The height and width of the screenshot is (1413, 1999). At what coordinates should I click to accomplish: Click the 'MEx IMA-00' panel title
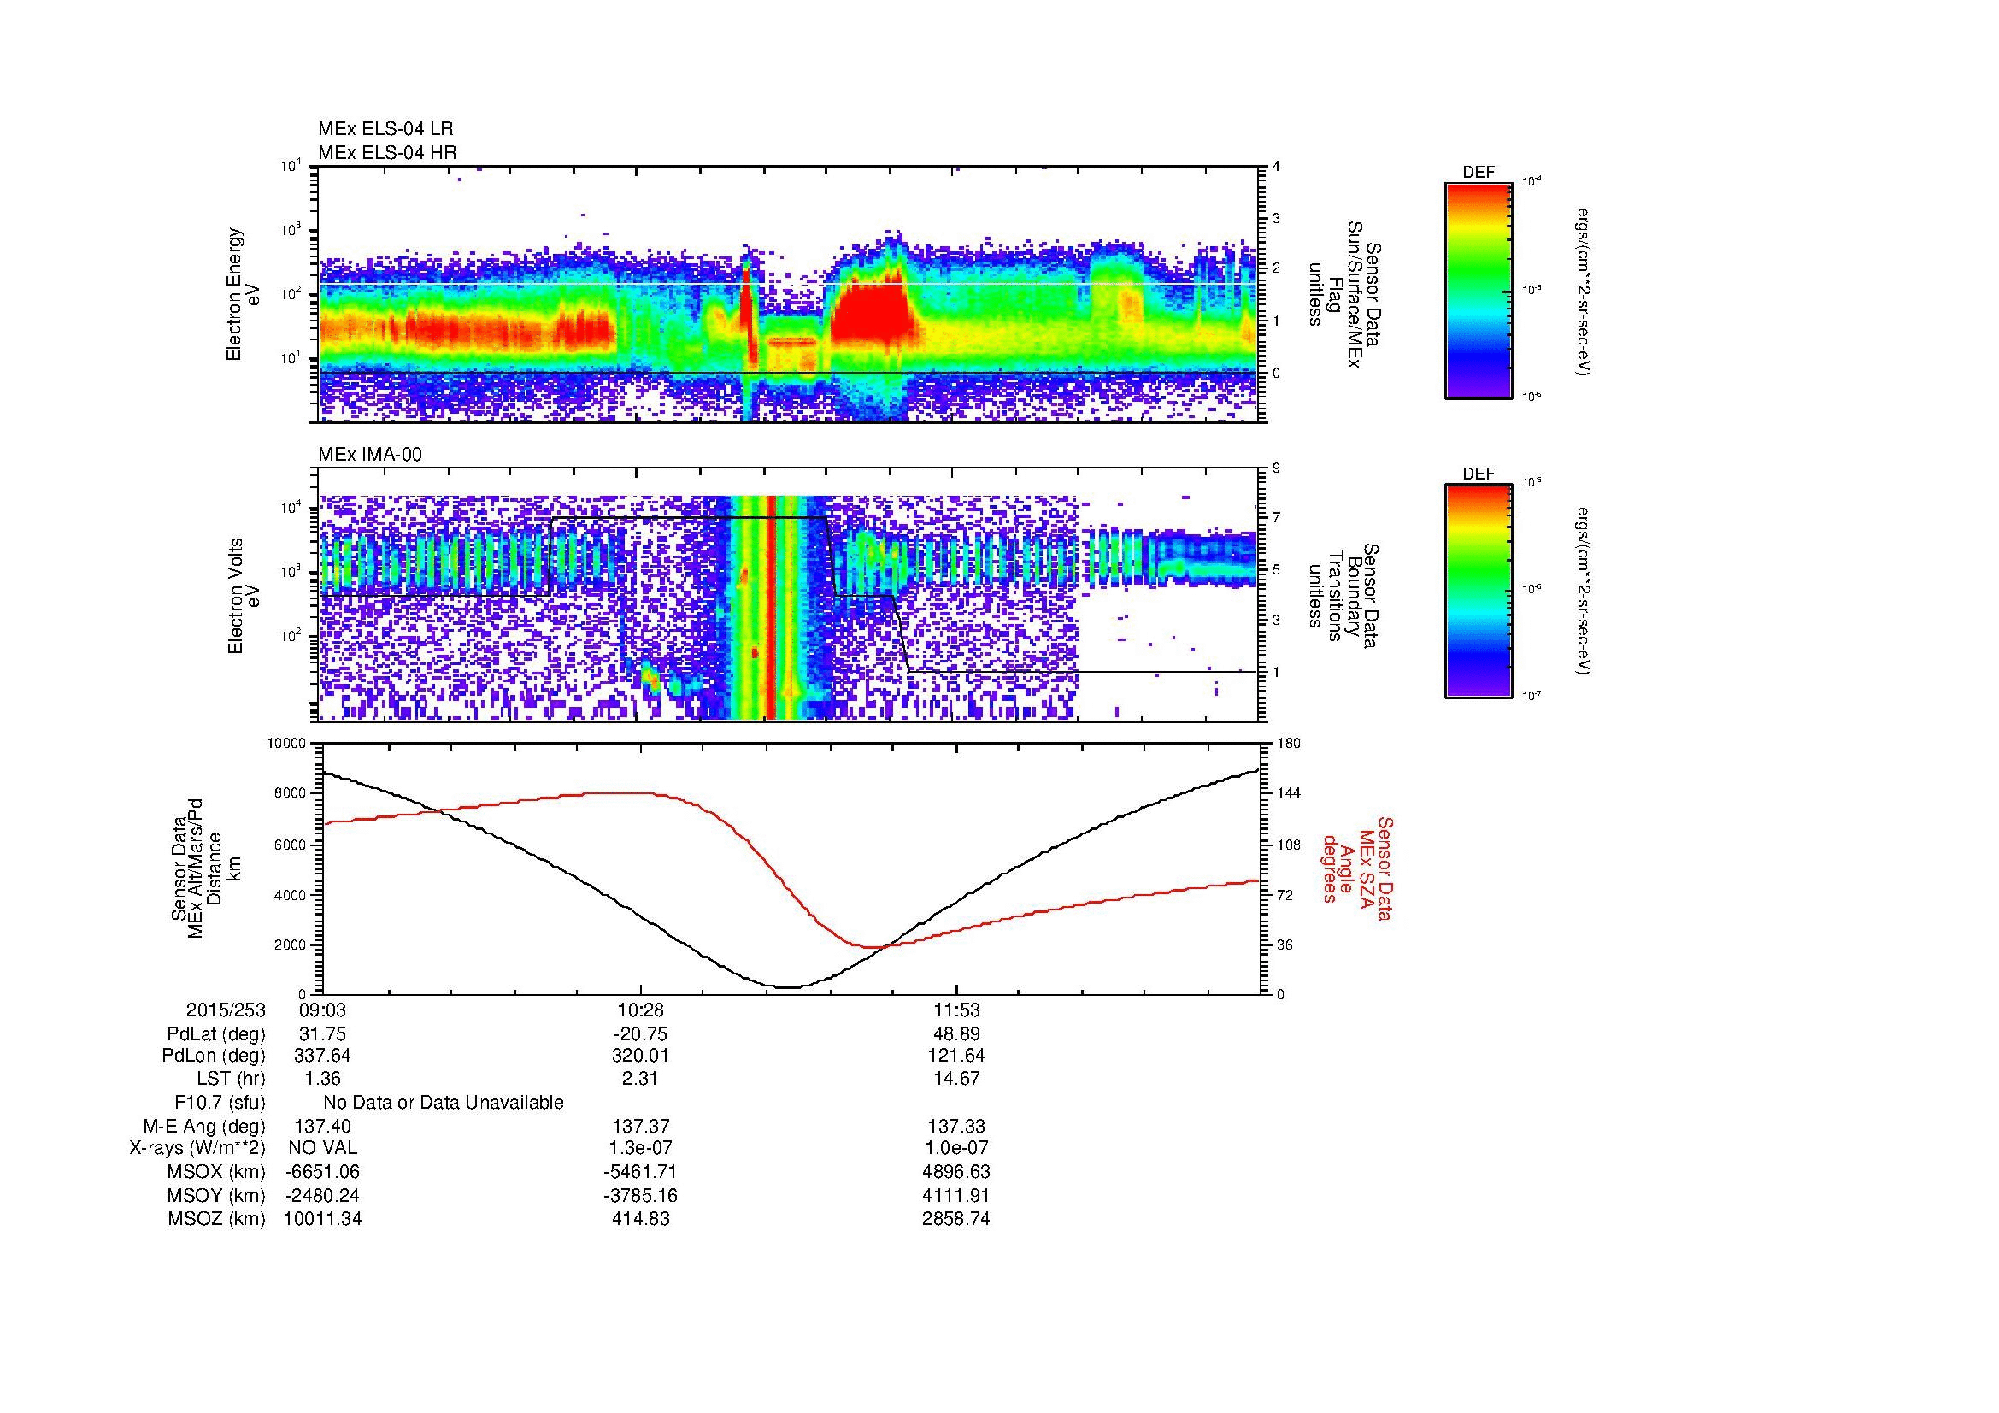tap(370, 455)
